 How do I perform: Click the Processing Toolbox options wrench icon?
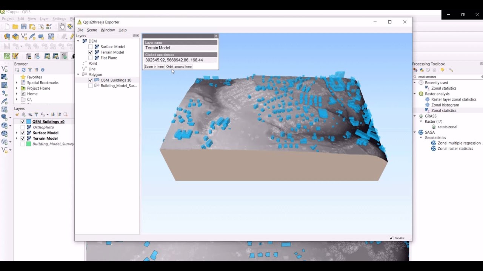click(x=451, y=70)
